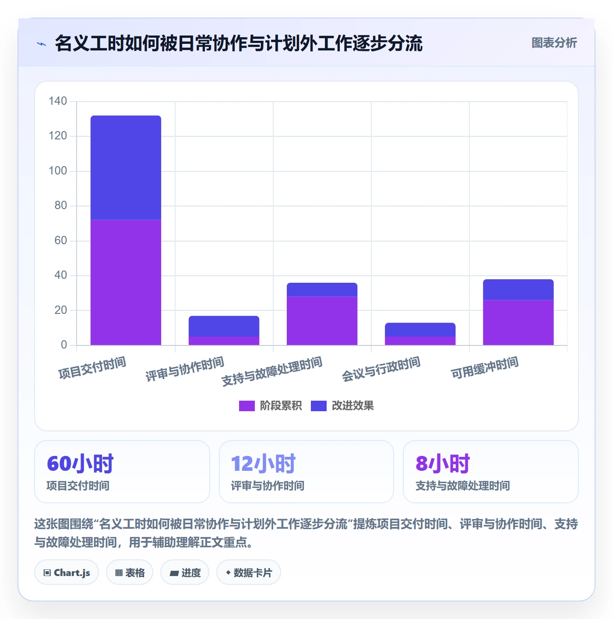613x619 pixels.
Task: Toggle the 改进效果 legend swatch
Action: (x=319, y=406)
